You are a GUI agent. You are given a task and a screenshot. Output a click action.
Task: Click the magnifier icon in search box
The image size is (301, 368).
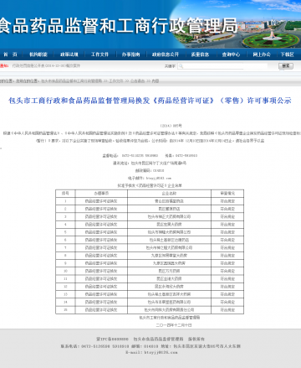click(181, 66)
